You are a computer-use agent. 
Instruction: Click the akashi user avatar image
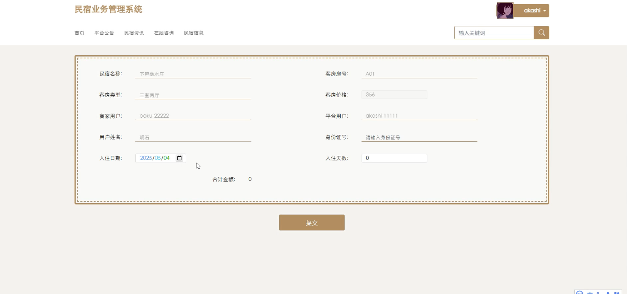pyautogui.click(x=505, y=10)
